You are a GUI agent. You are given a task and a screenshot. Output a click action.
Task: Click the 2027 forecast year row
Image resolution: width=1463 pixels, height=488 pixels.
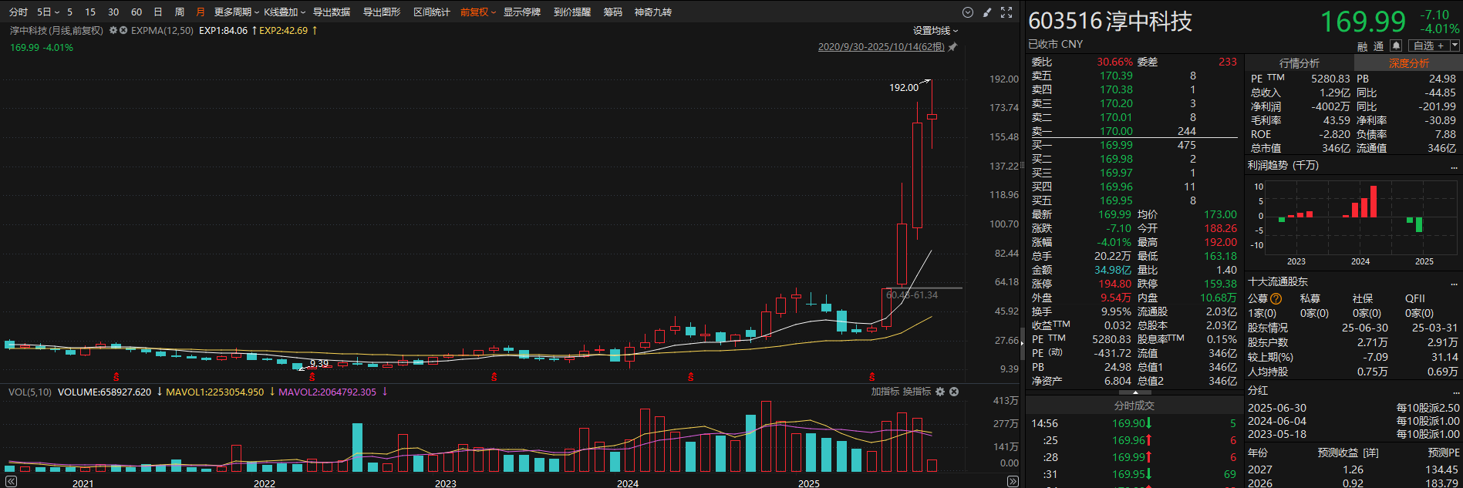pyautogui.click(x=1353, y=469)
